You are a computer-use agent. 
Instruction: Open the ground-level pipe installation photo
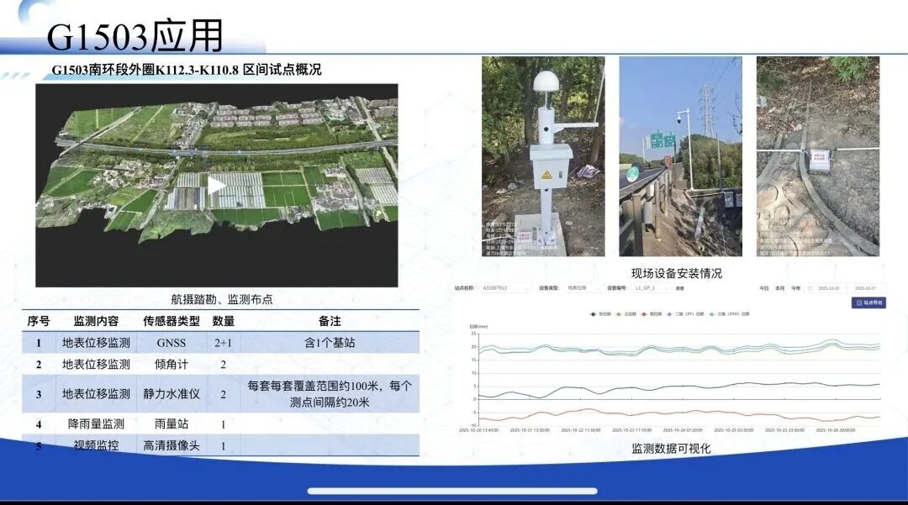817,156
